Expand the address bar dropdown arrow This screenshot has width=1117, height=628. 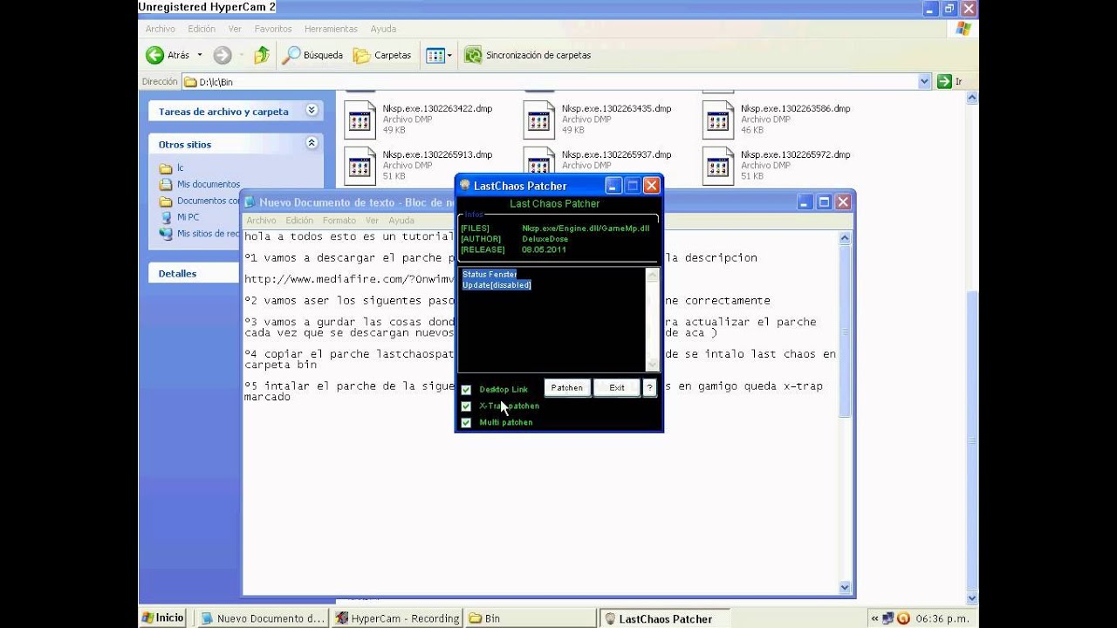(x=925, y=81)
